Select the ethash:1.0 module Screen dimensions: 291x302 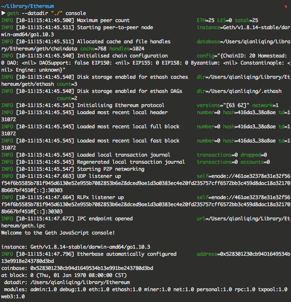127,290
